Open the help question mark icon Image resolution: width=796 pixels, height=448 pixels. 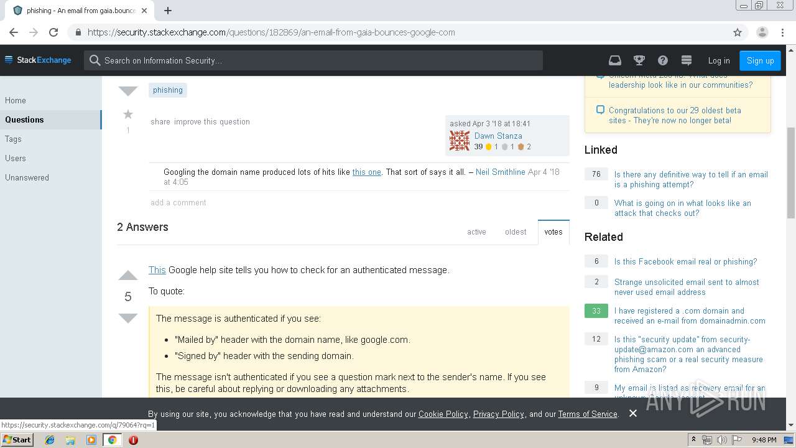click(x=663, y=60)
